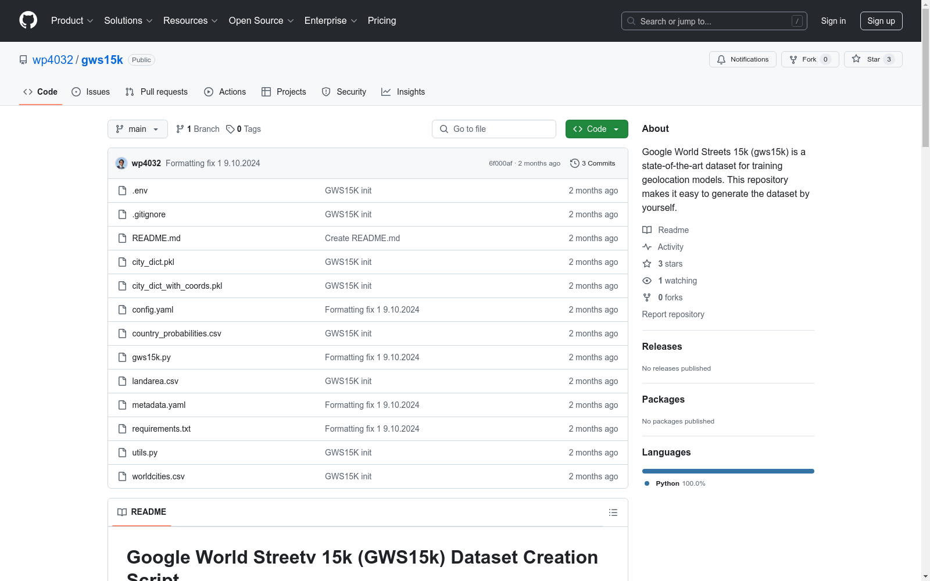Screen dimensions: 930x581
Task: Click file icon for worldcities.csv
Action: click(x=122, y=476)
